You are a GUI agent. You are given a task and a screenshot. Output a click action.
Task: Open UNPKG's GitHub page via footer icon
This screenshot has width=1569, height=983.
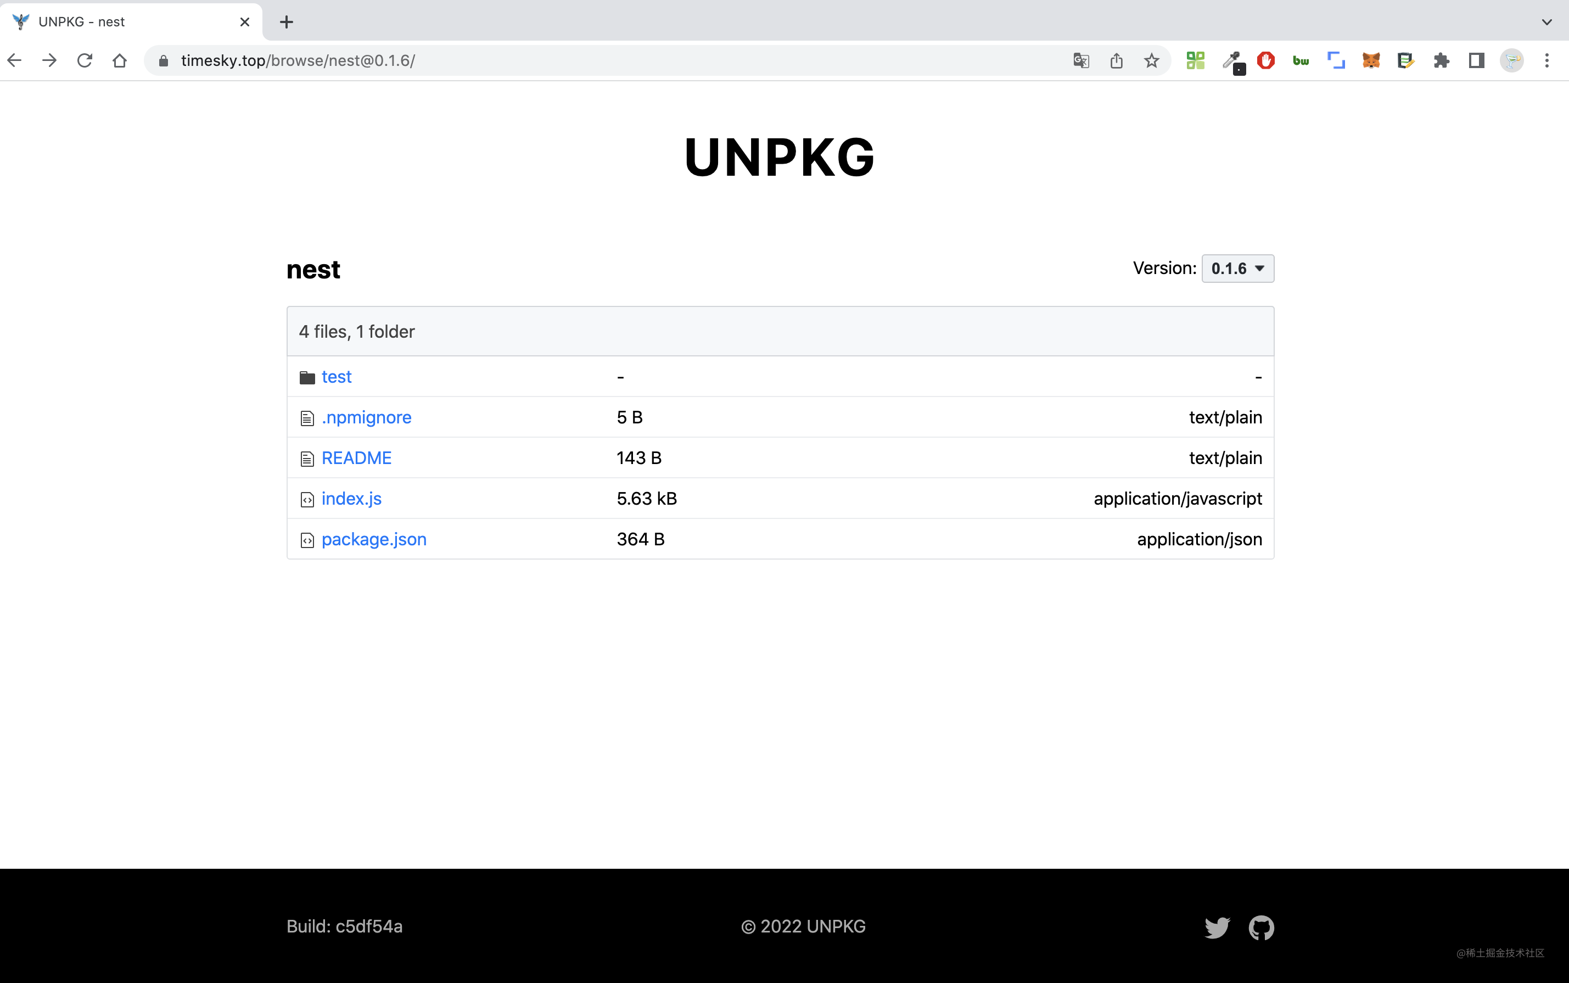(1261, 926)
